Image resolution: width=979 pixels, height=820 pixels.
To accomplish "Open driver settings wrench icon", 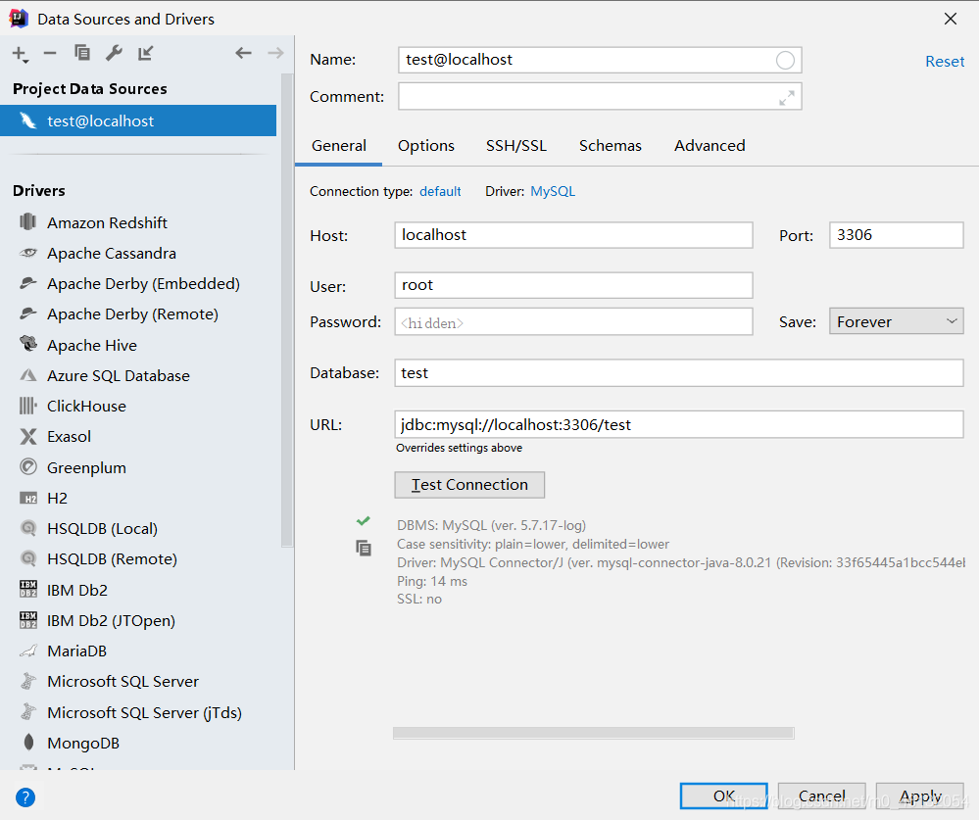I will pyautogui.click(x=114, y=53).
